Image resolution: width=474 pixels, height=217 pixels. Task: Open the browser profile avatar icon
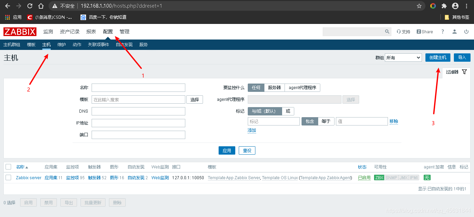point(455,6)
